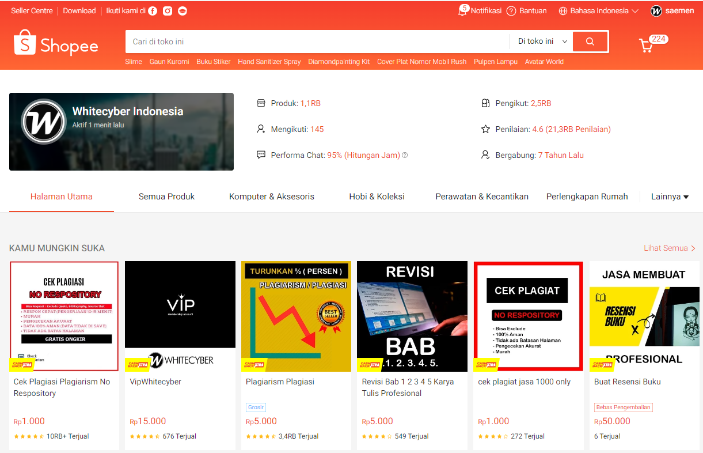Open Notifikasi link in header

tap(486, 11)
